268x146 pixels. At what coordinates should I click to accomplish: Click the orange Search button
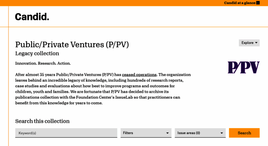244,133
